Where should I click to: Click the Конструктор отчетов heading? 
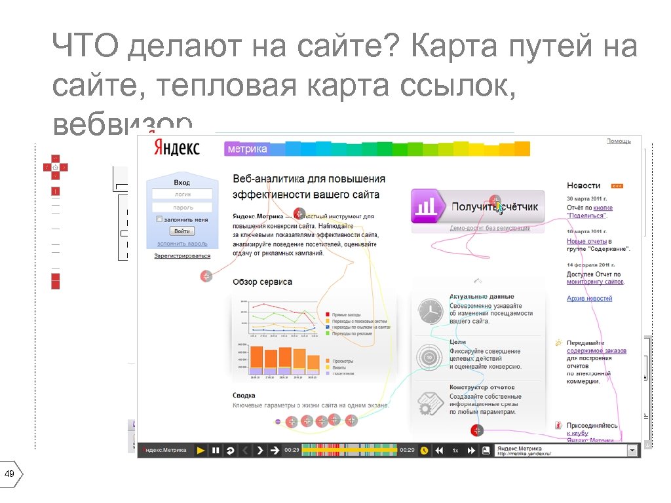pyautogui.click(x=482, y=387)
